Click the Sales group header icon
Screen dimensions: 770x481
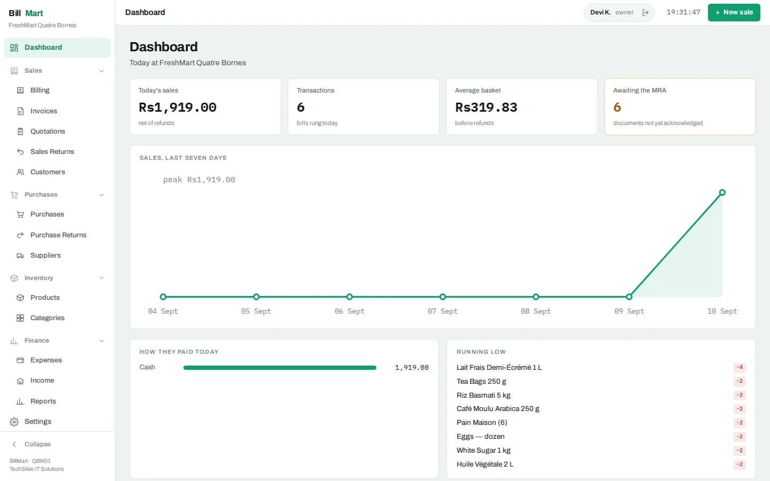pos(14,71)
